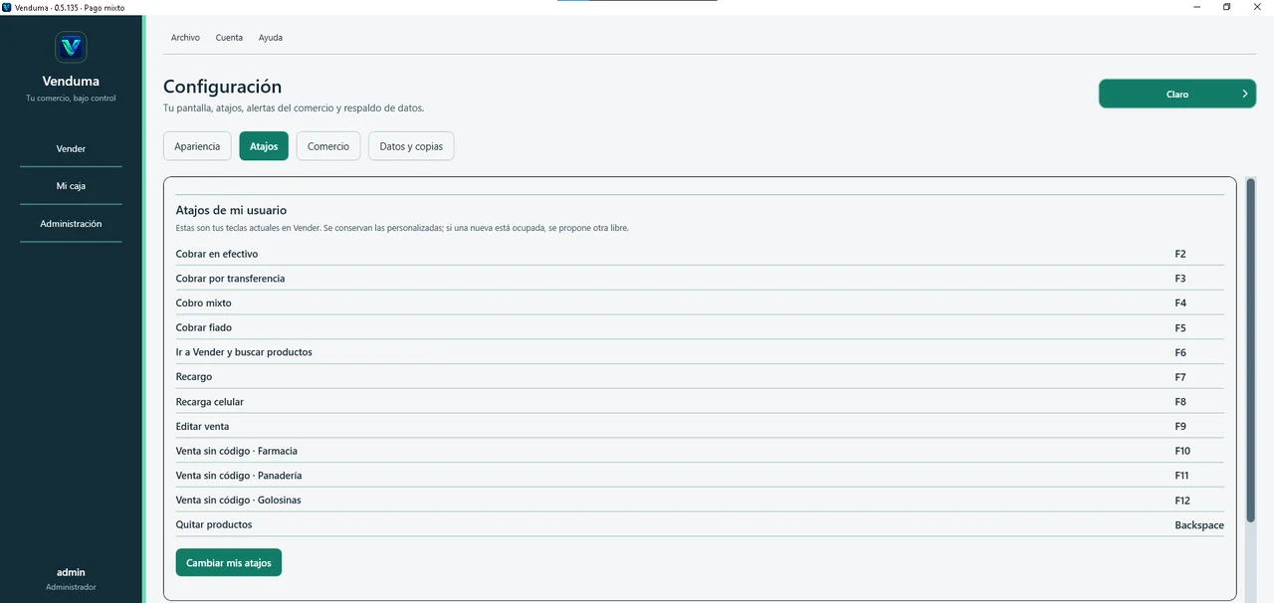Click the Editar venta row label
Image resolution: width=1274 pixels, height=603 pixels.
pyautogui.click(x=203, y=426)
